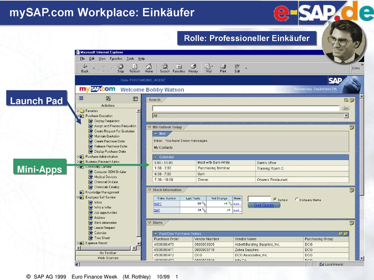Switch to Web Sources section

tap(108, 258)
